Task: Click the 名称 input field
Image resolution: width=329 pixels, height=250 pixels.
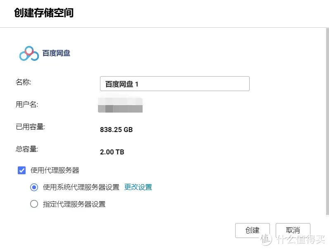Action: 174,84
